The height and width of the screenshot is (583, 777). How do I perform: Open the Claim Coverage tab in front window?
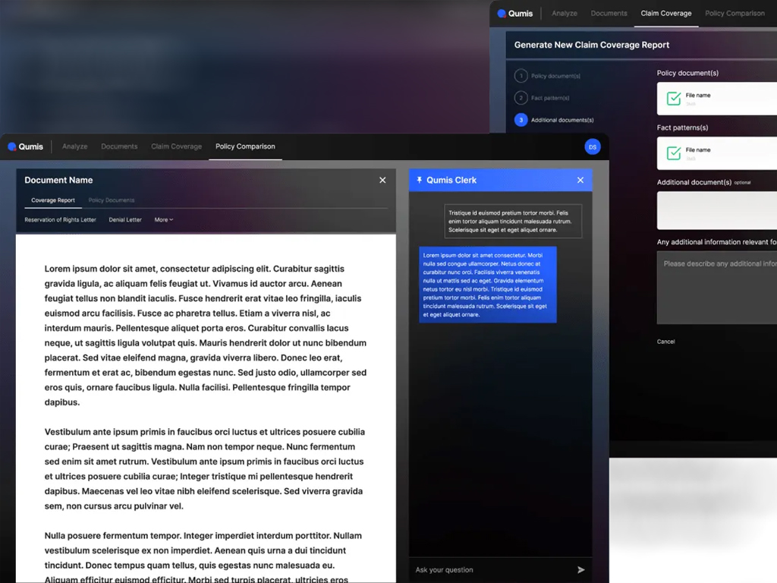click(176, 147)
